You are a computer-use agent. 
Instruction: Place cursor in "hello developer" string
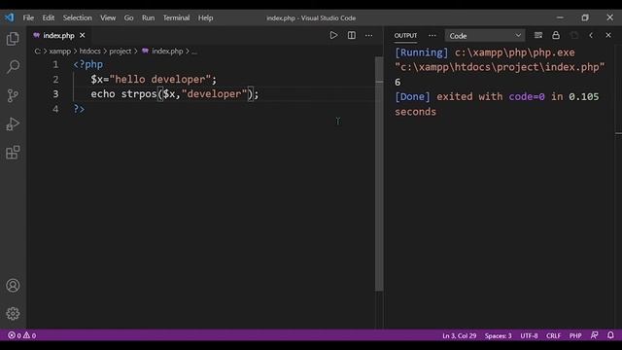click(x=160, y=80)
